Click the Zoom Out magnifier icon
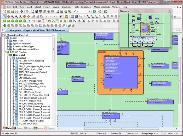Screen dimensions: 183x136 16,16
